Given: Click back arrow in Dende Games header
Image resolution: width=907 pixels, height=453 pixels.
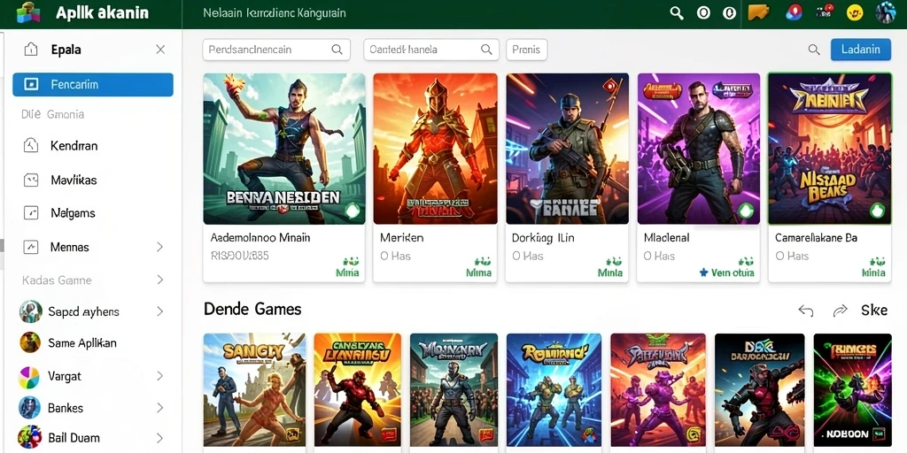Looking at the screenshot, I should click(806, 311).
